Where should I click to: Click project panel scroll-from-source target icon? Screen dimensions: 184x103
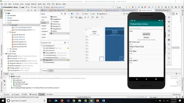click(x=28, y=10)
